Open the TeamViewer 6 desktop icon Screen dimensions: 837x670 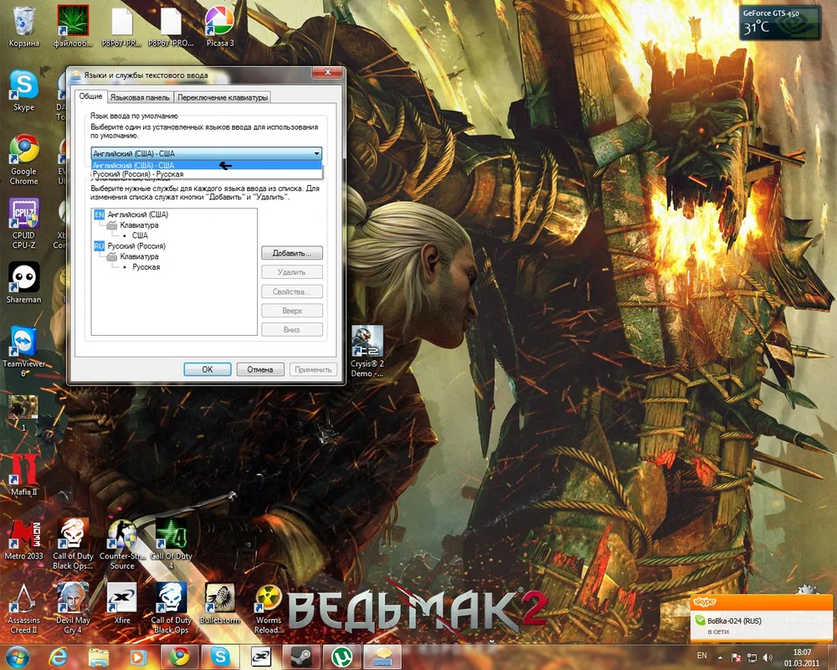pyautogui.click(x=23, y=342)
